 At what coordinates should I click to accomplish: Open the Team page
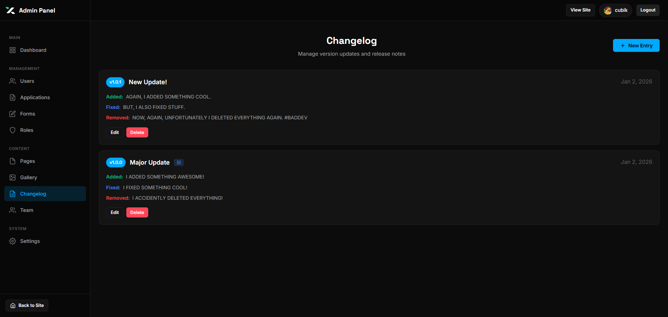(45, 210)
